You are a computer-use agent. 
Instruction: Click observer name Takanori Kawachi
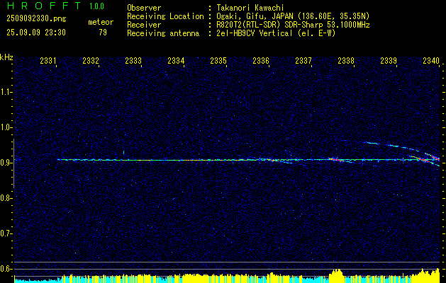[x=250, y=8]
